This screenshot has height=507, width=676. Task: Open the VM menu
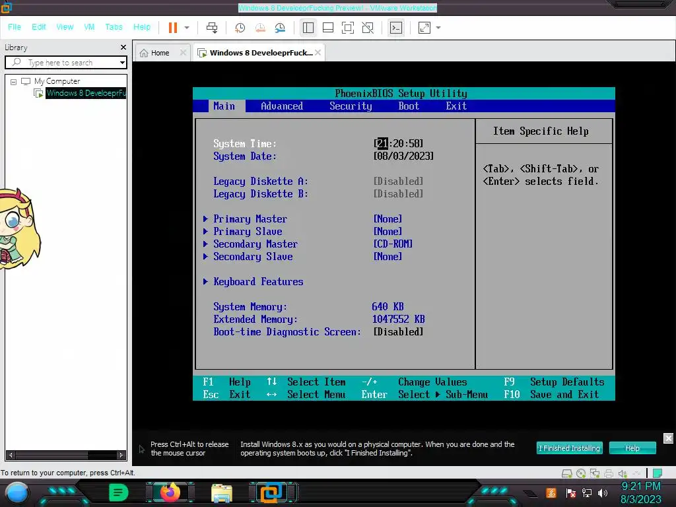(x=89, y=26)
